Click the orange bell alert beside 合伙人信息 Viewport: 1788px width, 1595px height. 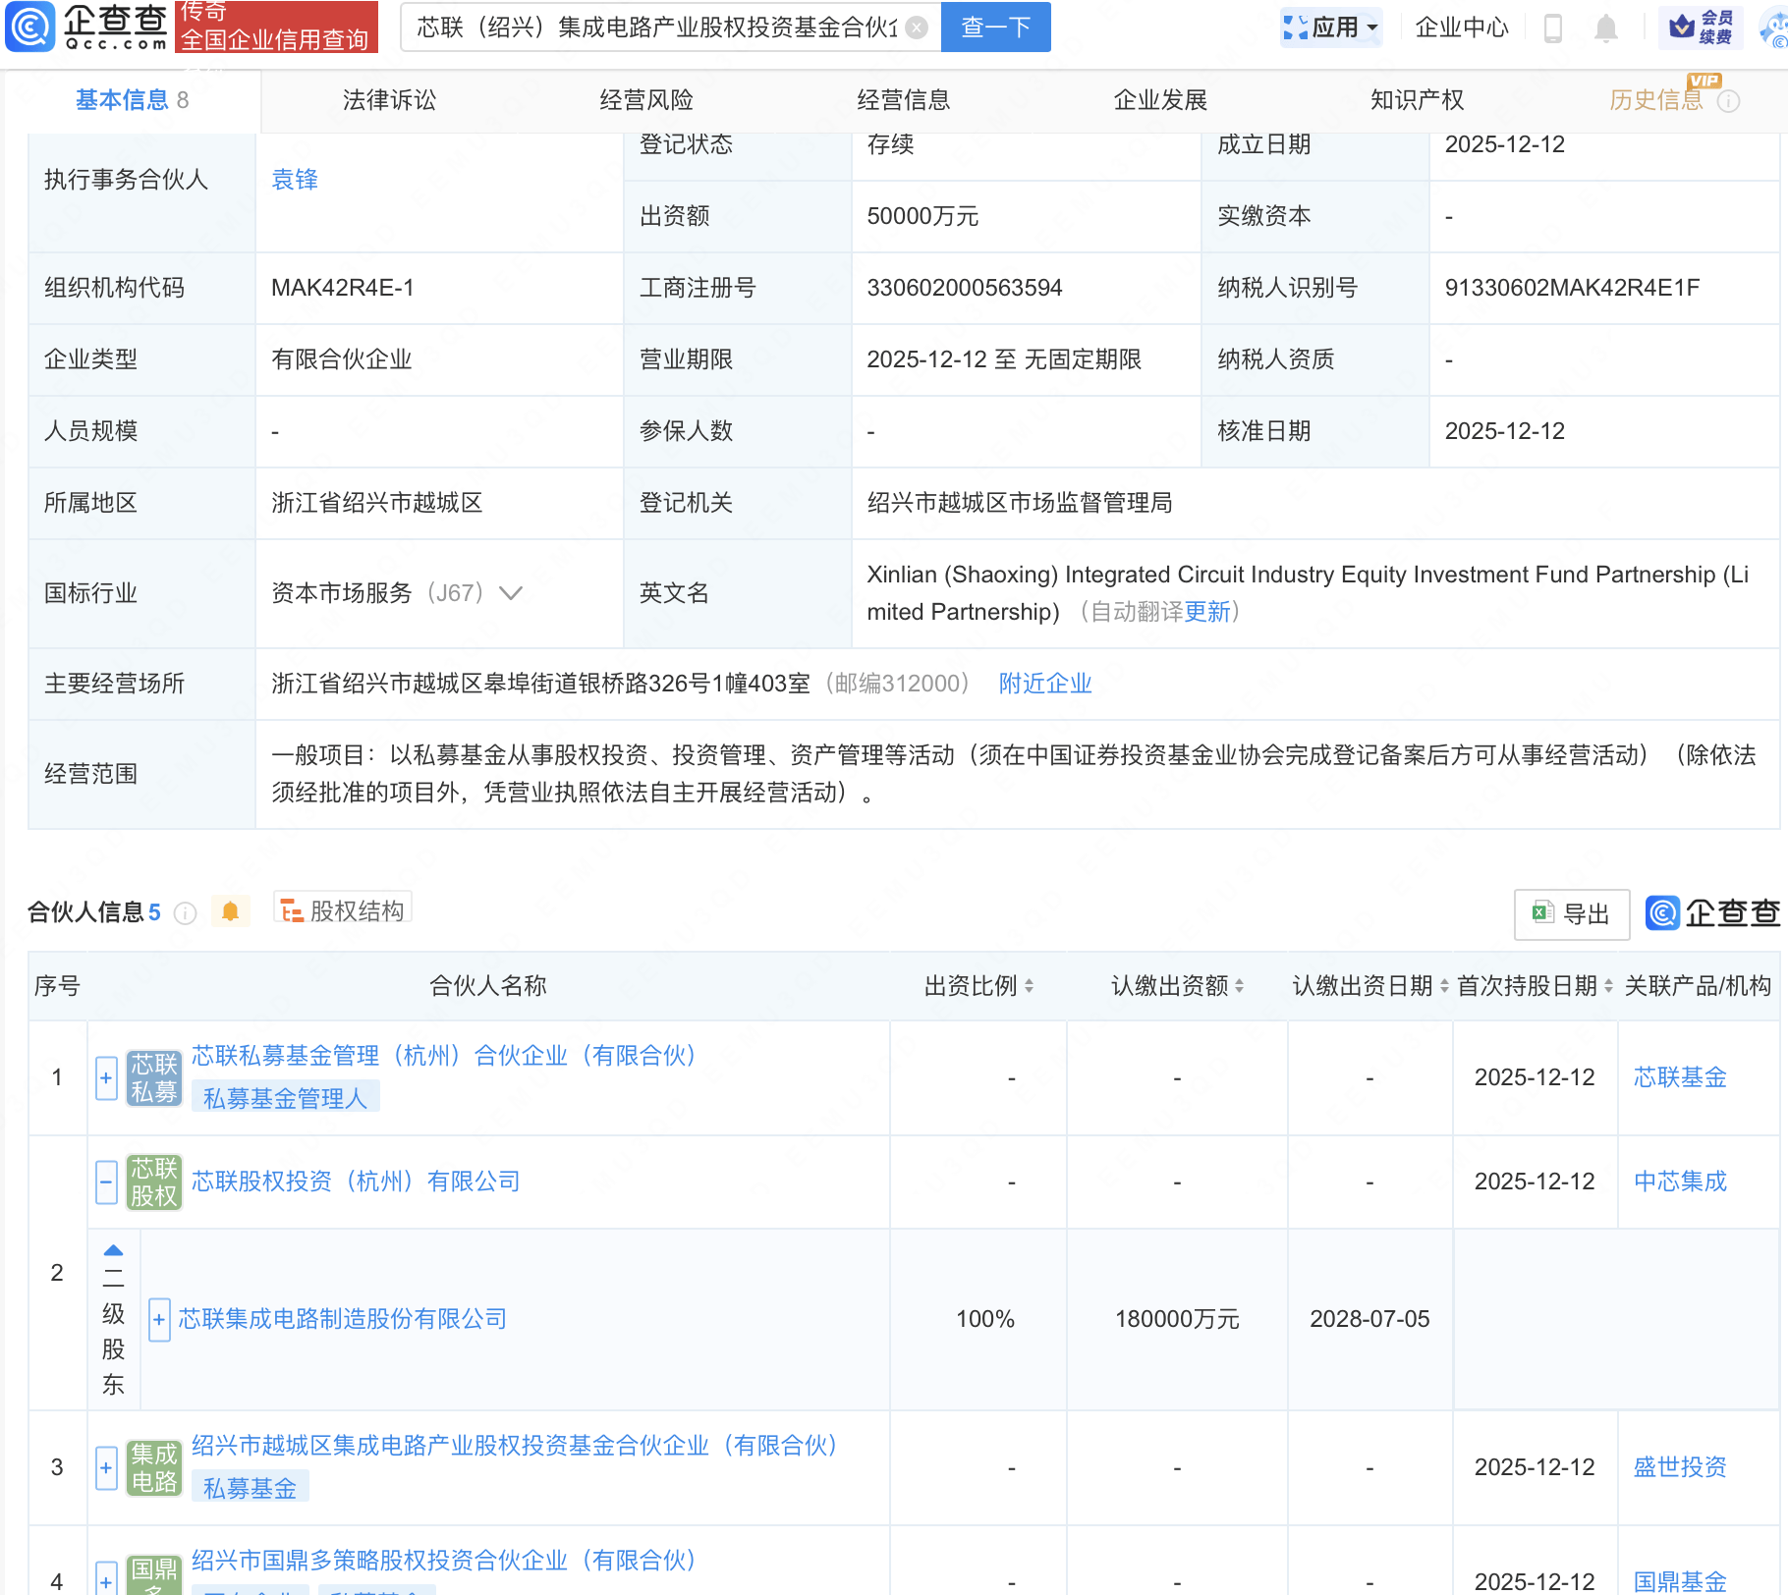231,912
